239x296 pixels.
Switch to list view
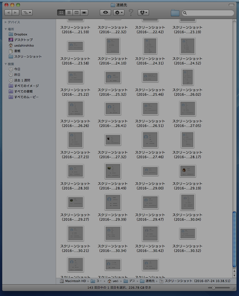(x=69, y=13)
